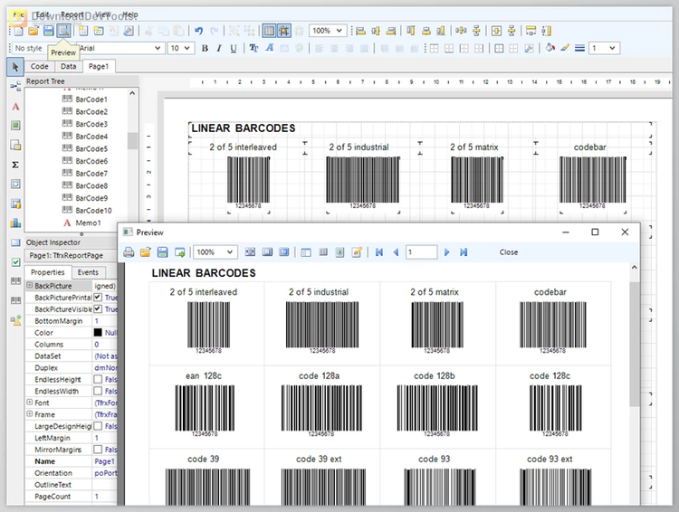Viewport: 679px width, 512px height.
Task: Toggle LargeDesignHeight checkbox
Action: click(x=98, y=426)
